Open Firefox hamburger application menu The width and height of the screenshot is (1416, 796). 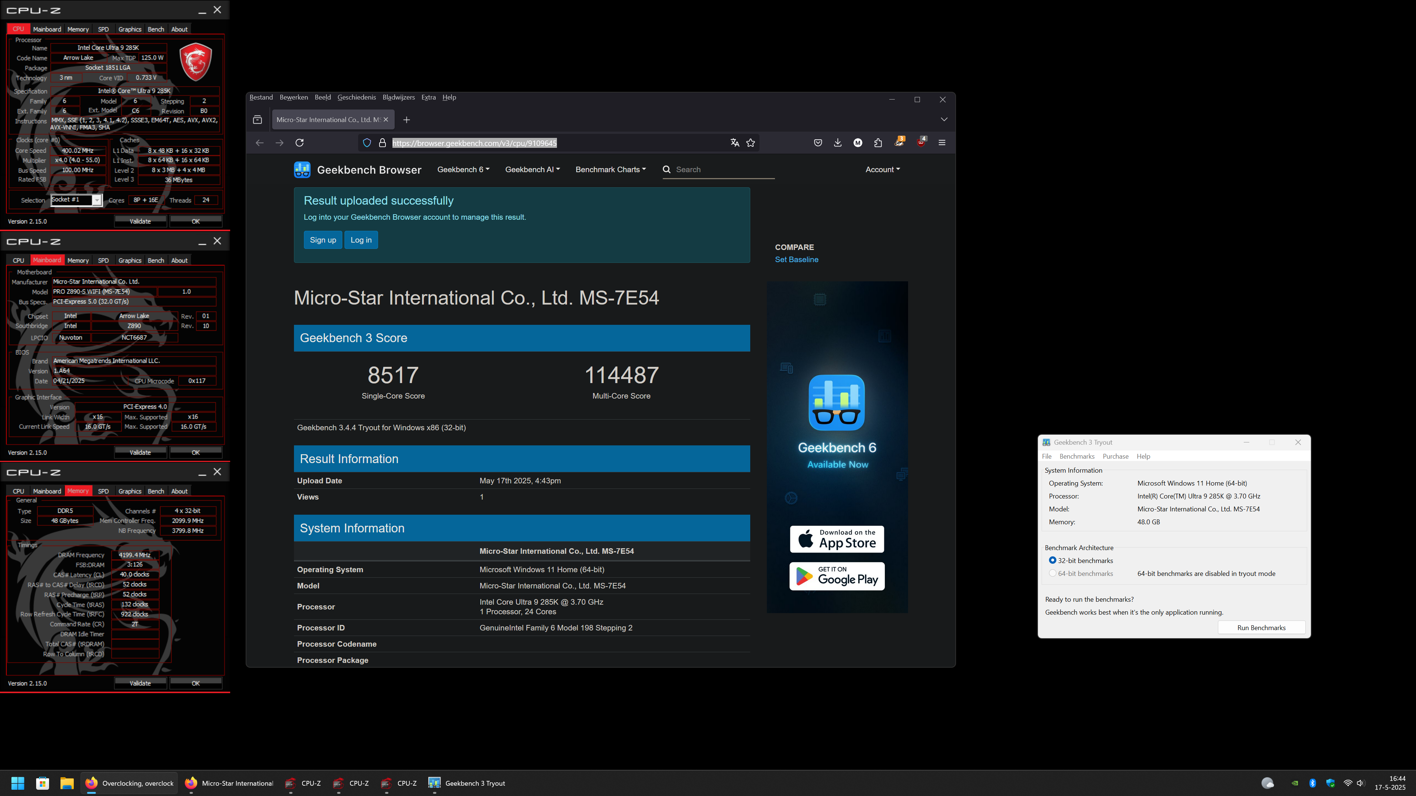pos(942,143)
